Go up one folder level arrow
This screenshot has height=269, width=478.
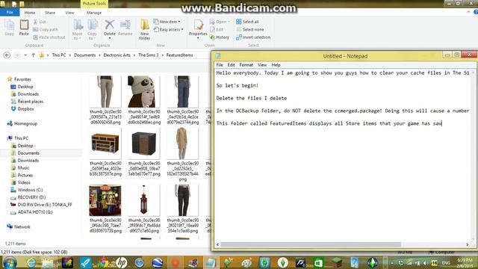click(33, 55)
